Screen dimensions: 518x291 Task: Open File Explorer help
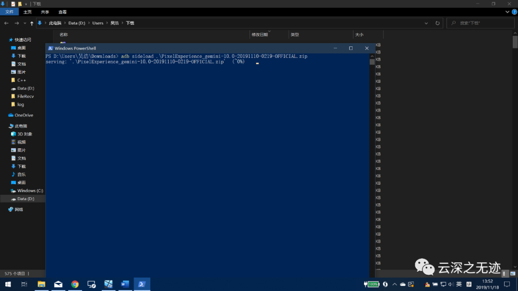(514, 12)
